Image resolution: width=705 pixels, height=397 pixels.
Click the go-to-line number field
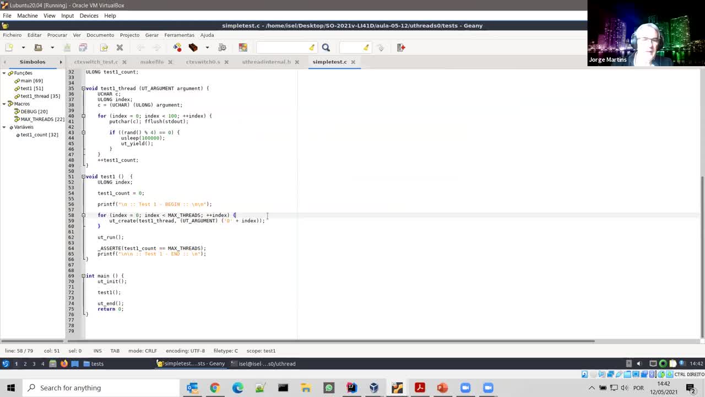pos(351,47)
